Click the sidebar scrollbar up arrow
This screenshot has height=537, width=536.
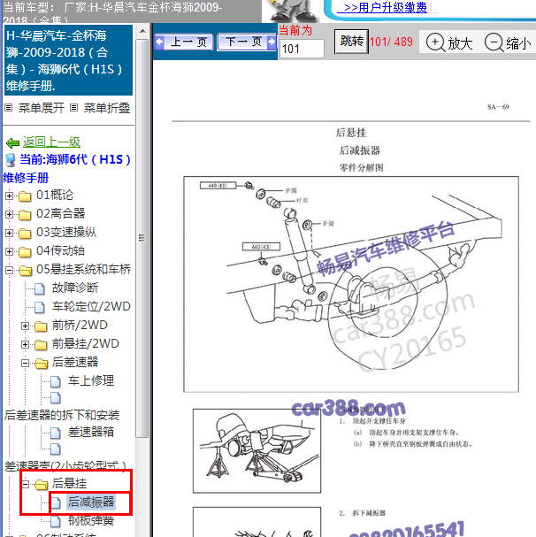(142, 31)
